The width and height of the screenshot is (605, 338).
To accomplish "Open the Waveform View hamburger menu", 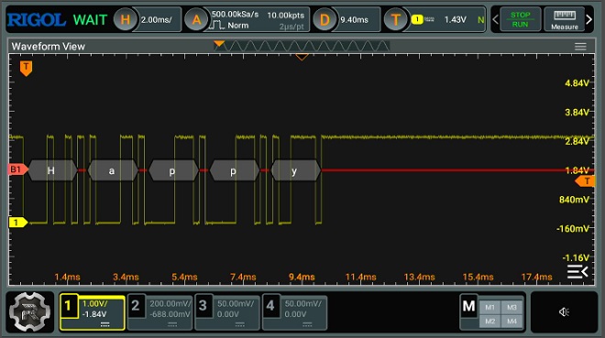I will (x=580, y=47).
